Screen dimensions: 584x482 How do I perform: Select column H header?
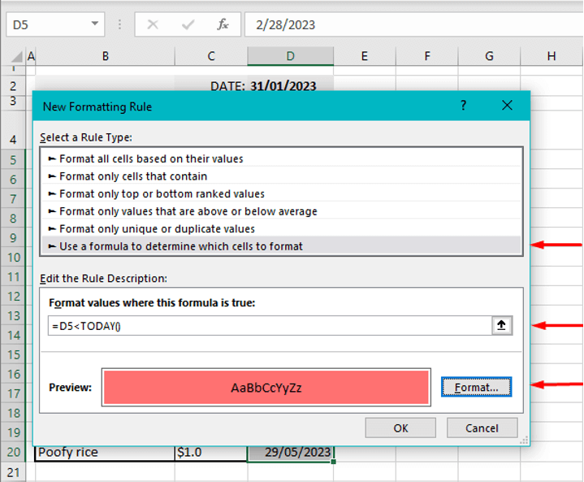pos(552,56)
